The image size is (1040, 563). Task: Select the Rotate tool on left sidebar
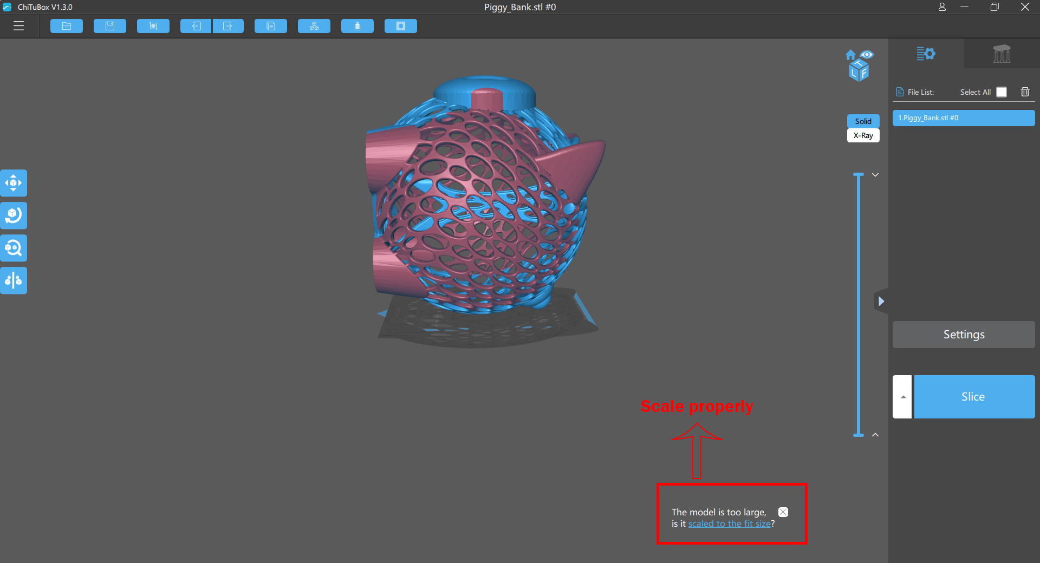tap(14, 215)
